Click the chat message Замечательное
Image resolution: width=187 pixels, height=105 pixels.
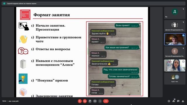coord(104,63)
